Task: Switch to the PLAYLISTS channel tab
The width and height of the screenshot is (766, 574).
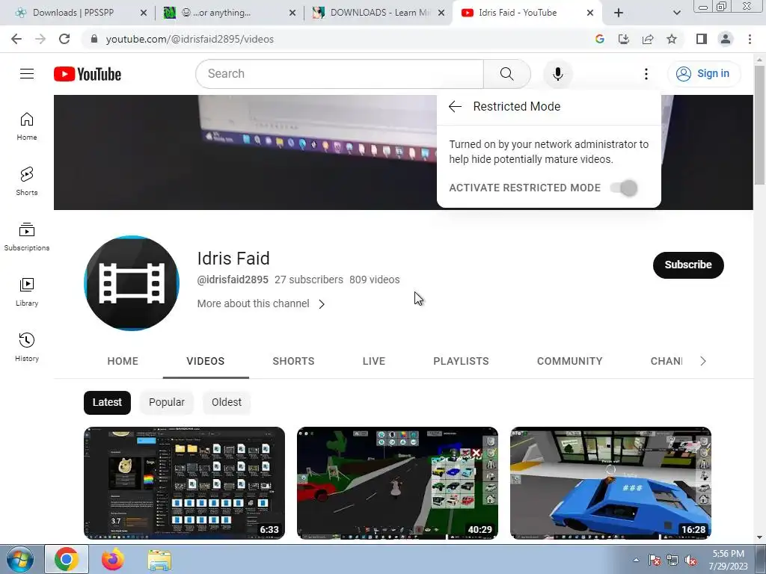Action: (461, 361)
